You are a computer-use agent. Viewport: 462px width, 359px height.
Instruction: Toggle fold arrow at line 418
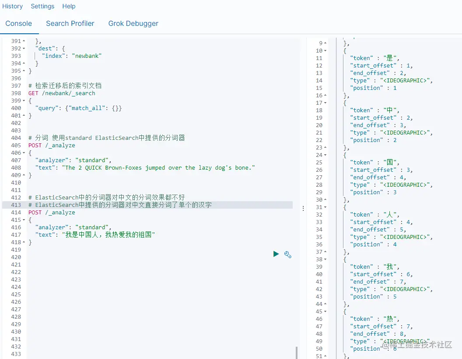[x=24, y=242]
